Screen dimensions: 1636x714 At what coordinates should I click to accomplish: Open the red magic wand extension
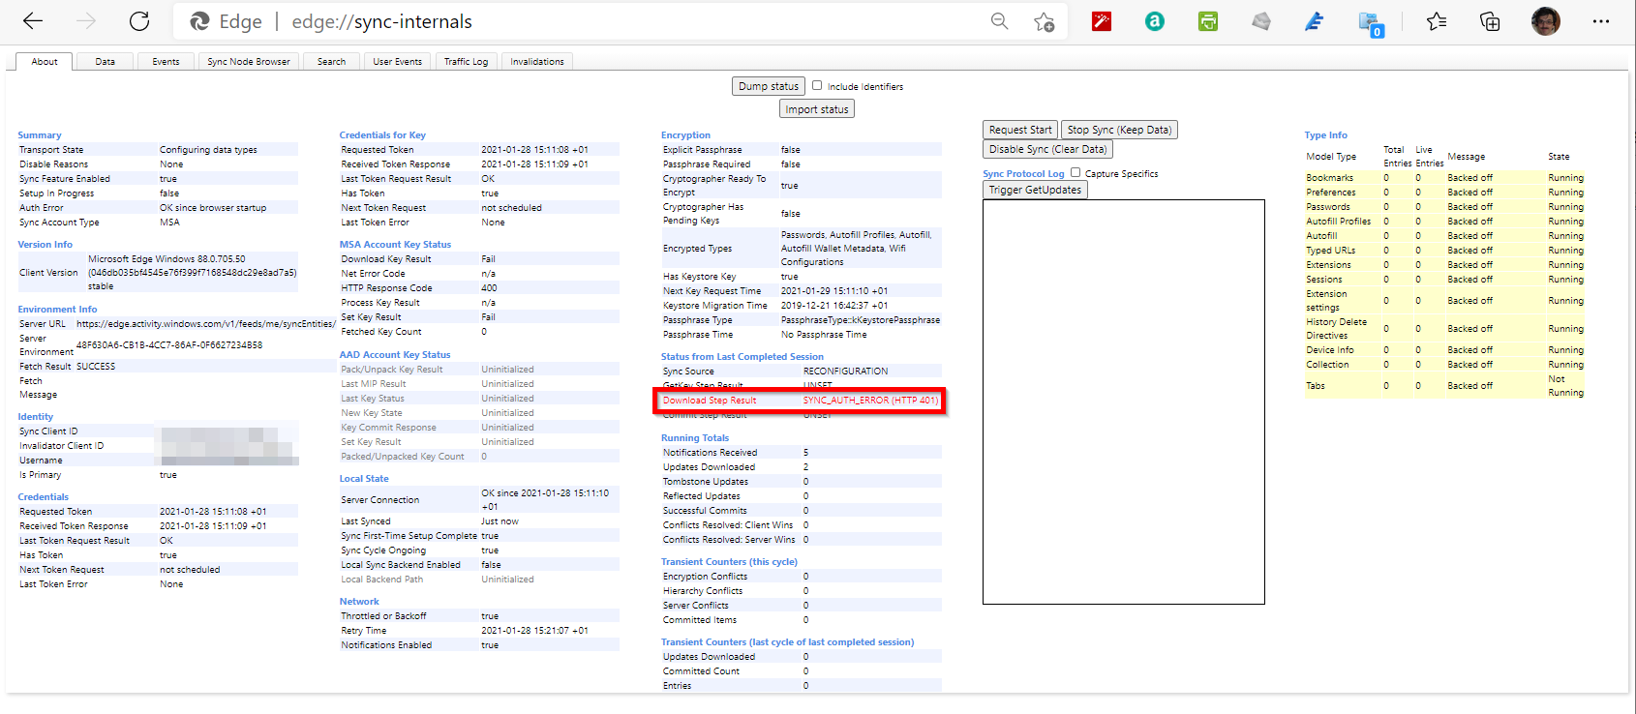(1102, 21)
